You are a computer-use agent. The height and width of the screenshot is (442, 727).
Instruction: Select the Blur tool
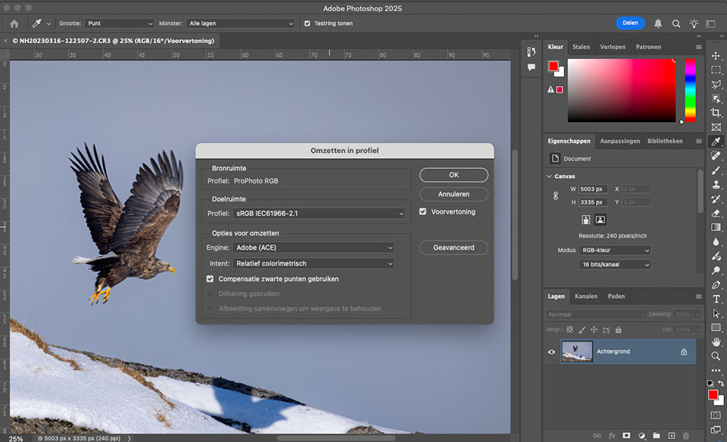(x=716, y=241)
